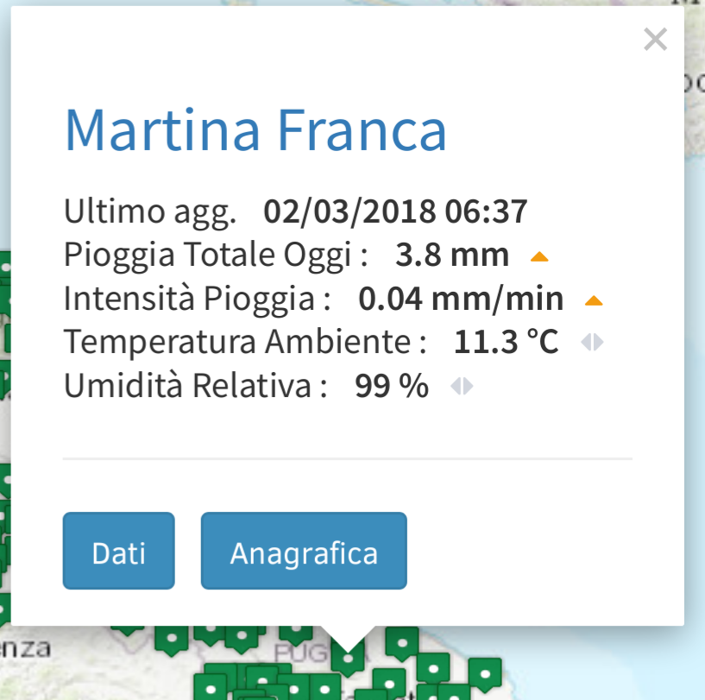Close the Martina Franca station popup
The image size is (705, 700).
(x=655, y=40)
